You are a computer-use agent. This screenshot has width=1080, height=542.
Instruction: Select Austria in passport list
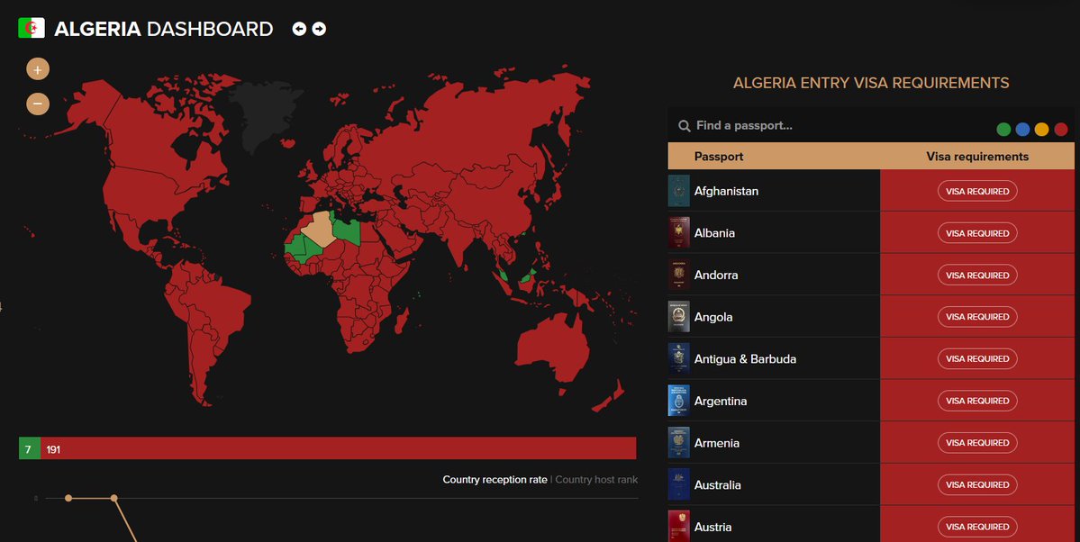(x=712, y=528)
